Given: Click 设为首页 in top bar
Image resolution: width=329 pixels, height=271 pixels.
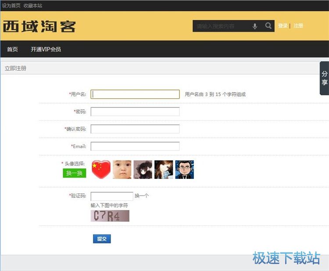Looking at the screenshot, I should (x=11, y=5).
